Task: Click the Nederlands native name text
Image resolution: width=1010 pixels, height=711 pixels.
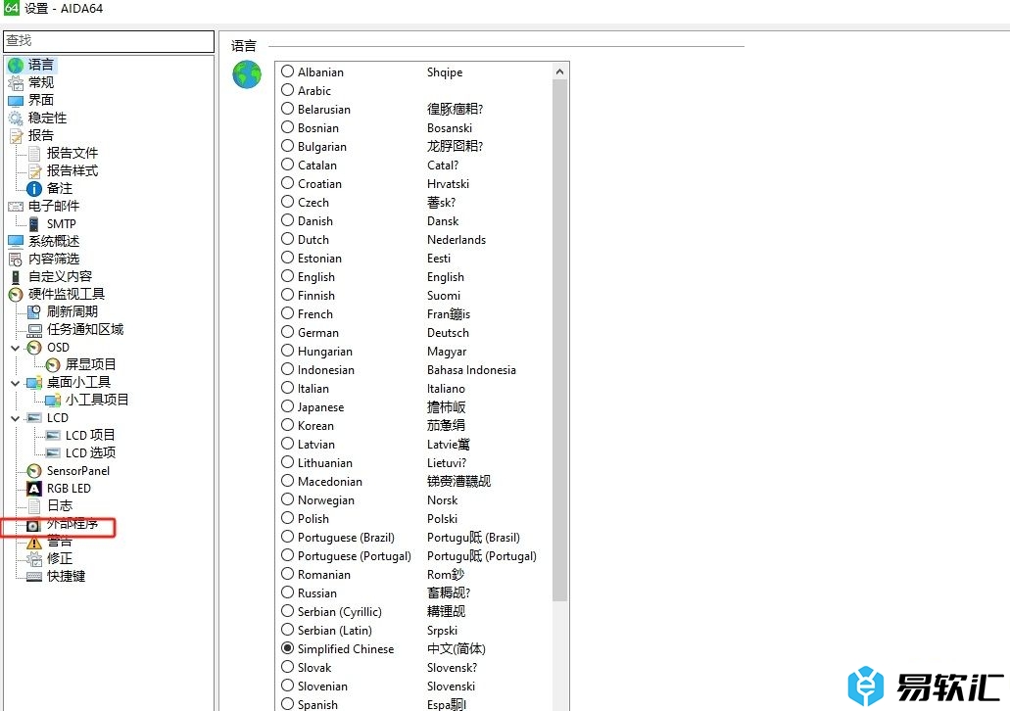Action: (x=457, y=240)
